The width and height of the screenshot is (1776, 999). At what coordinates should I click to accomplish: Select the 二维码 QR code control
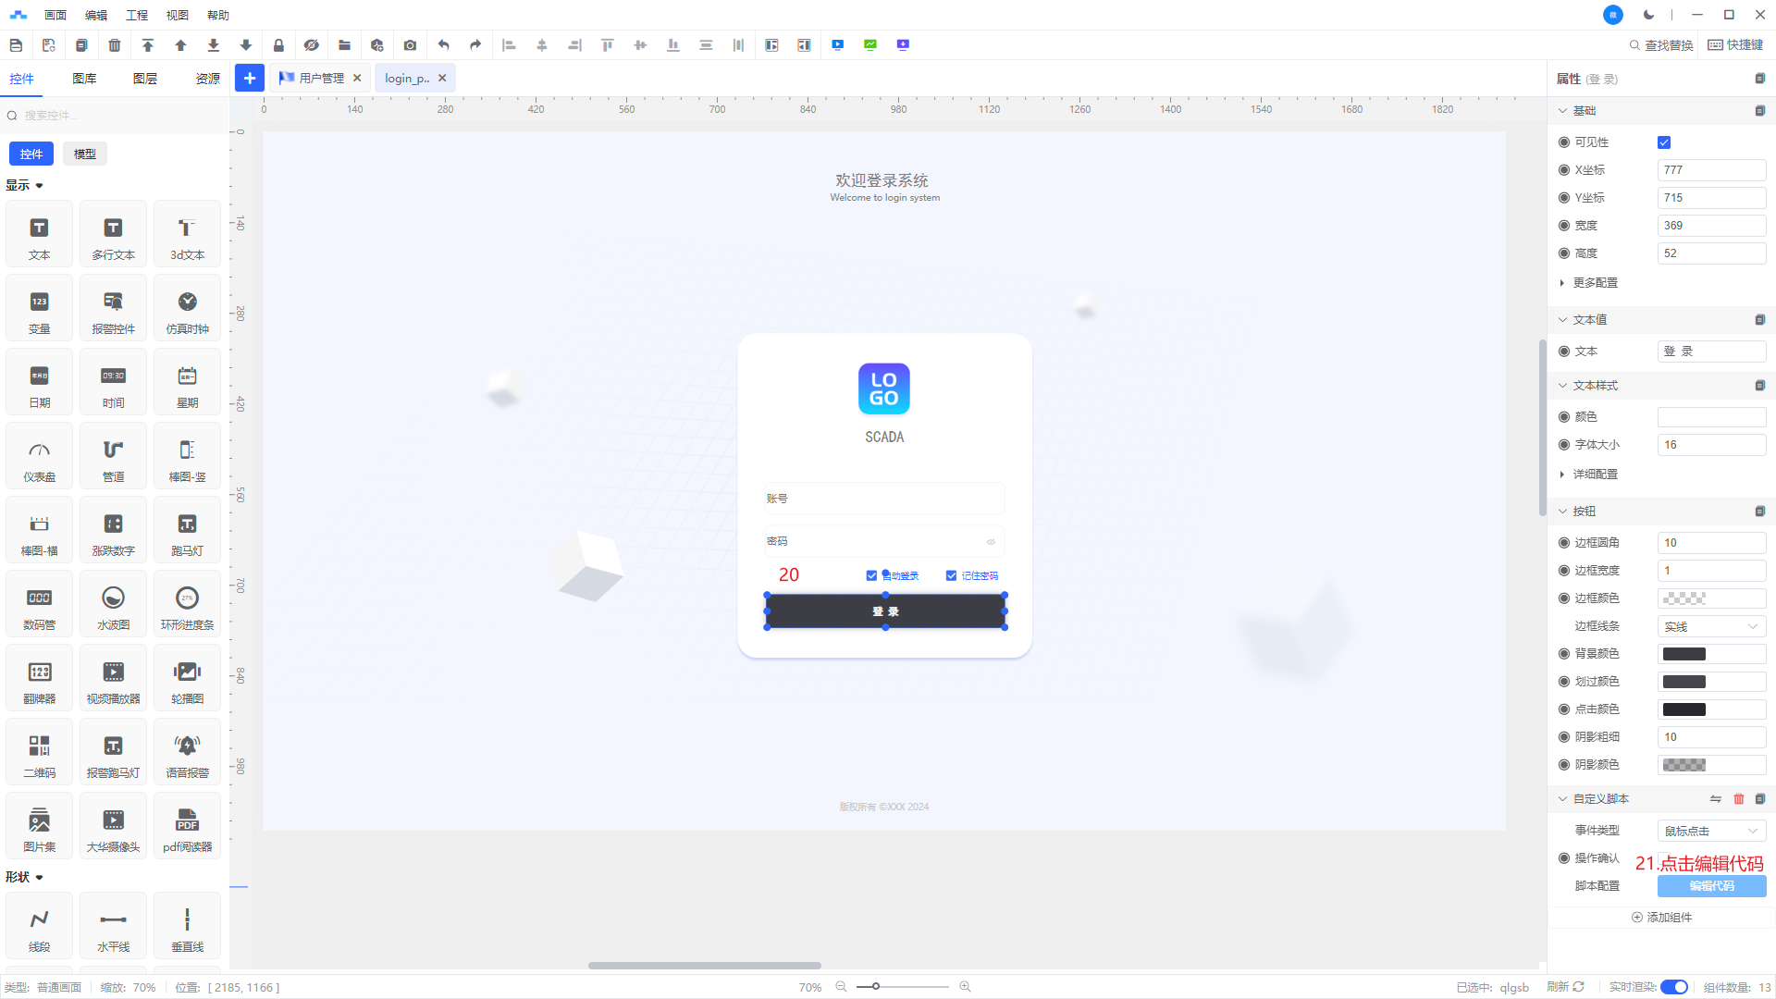pos(39,756)
